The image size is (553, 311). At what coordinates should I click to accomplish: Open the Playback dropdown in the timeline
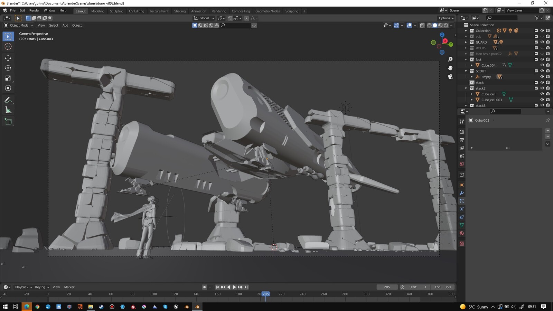point(24,287)
